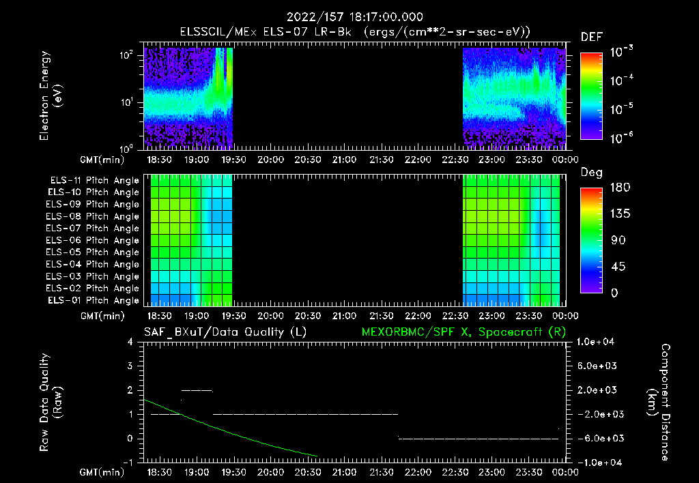Select the ELS-04 Pitch Angle row label
This screenshot has height=483, width=699.
[93, 264]
